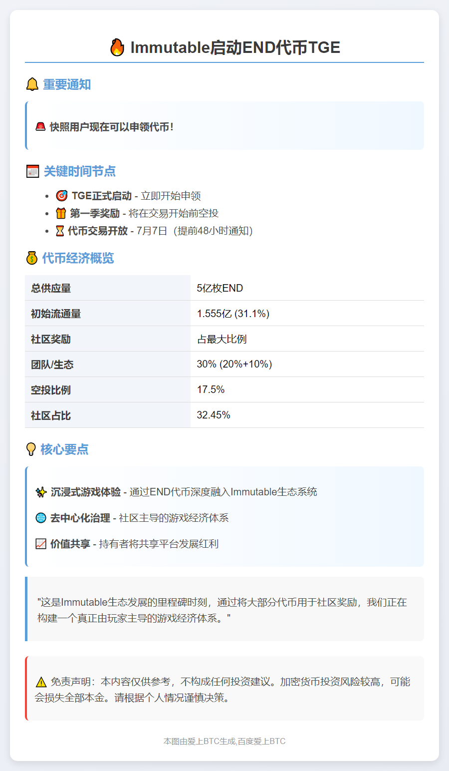Click the 代币经济概览 heading
This screenshot has width=449, height=771.
click(78, 258)
